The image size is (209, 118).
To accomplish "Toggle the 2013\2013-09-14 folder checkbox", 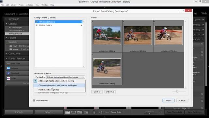I will coord(37,25).
